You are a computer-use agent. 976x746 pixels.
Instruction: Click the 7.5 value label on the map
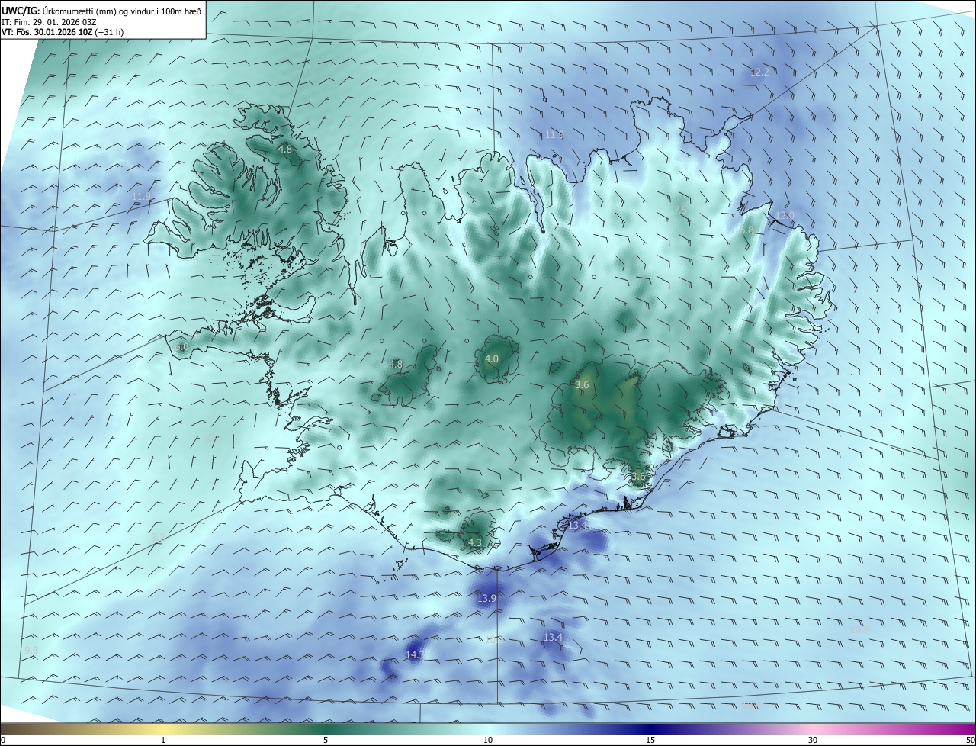(x=681, y=211)
